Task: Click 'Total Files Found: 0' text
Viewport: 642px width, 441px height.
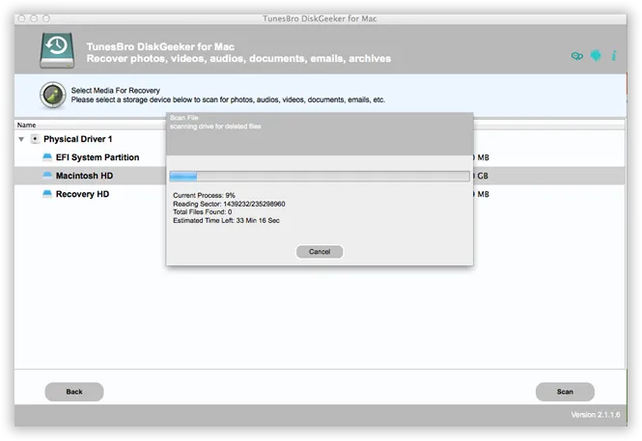Action: (x=203, y=212)
